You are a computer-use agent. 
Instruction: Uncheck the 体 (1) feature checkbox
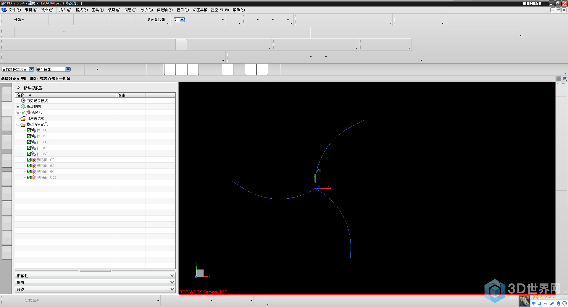[29, 136]
